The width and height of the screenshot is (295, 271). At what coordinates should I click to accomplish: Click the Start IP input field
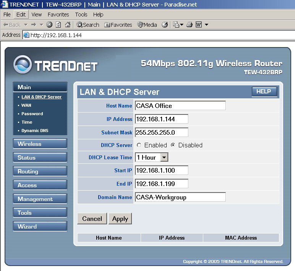click(x=162, y=170)
